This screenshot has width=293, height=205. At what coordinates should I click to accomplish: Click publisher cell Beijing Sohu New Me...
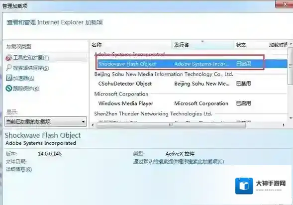point(202,84)
